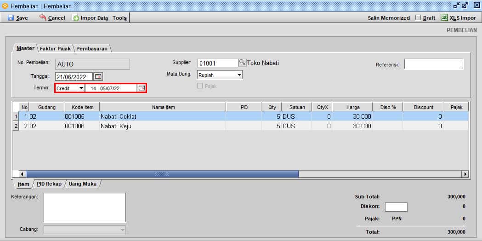
Task: Click row selector 1 in item grid
Action: coord(16,116)
